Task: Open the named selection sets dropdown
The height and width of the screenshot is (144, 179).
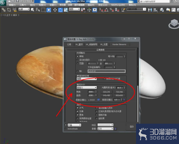Action: (x=136, y=9)
